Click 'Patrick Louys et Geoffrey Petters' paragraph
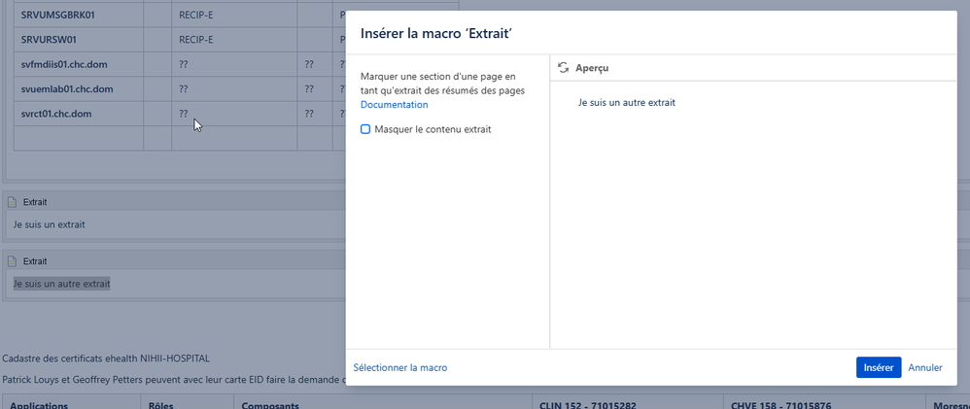970x409 pixels. (x=173, y=379)
